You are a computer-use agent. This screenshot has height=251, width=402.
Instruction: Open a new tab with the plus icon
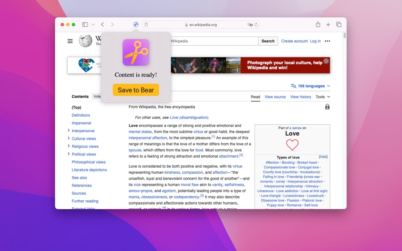tap(328, 24)
